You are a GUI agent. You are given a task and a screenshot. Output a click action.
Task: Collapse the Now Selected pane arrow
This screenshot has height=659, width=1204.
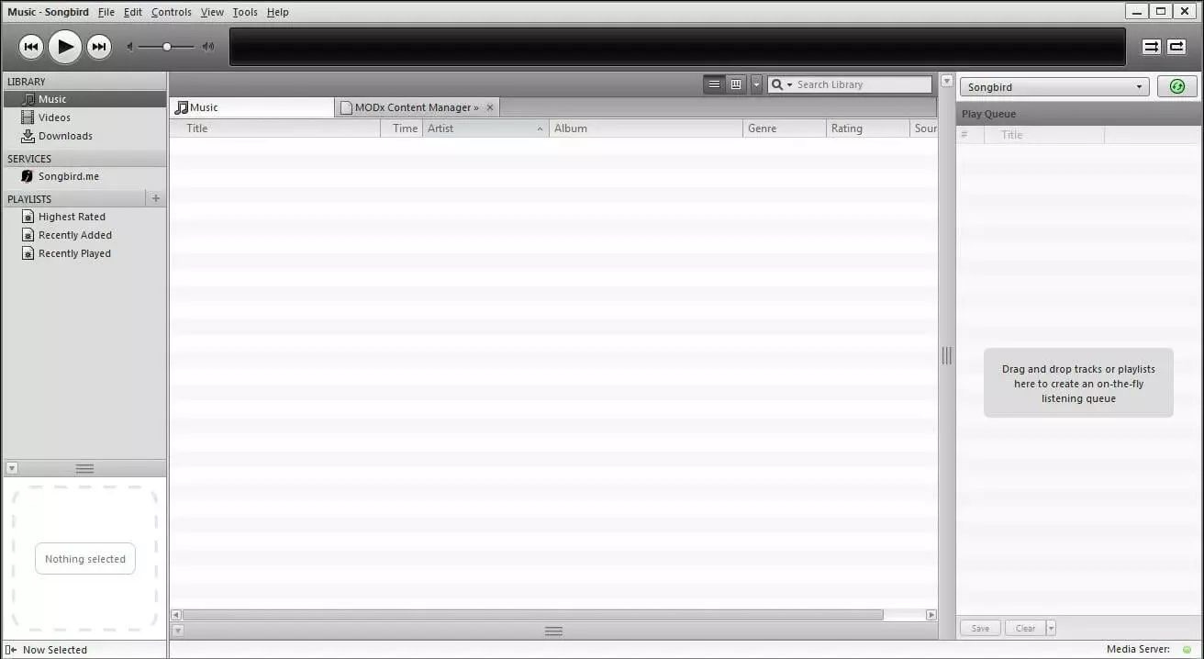[x=12, y=468]
